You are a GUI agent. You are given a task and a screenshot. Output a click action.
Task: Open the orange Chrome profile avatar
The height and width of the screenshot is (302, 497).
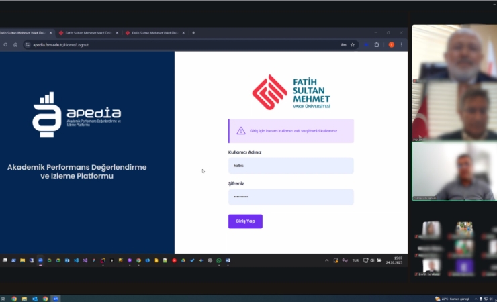pos(392,45)
